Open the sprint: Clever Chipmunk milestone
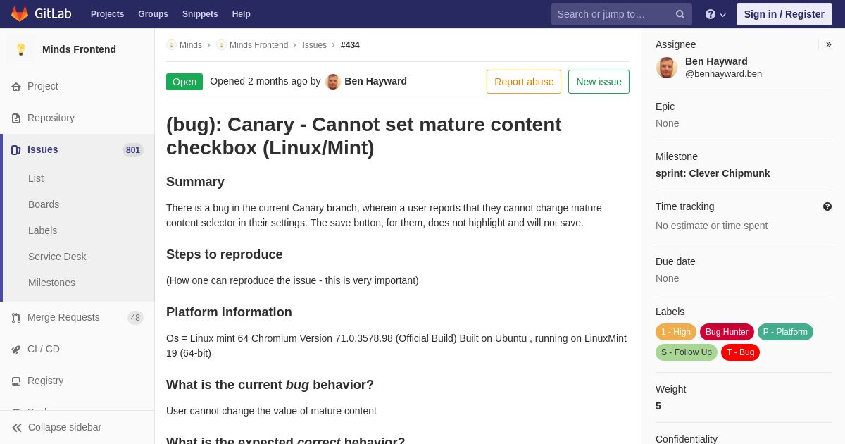The width and height of the screenshot is (845, 444). coord(713,173)
